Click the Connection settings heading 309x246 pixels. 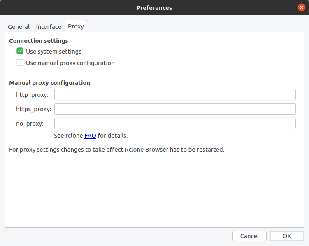pos(39,41)
